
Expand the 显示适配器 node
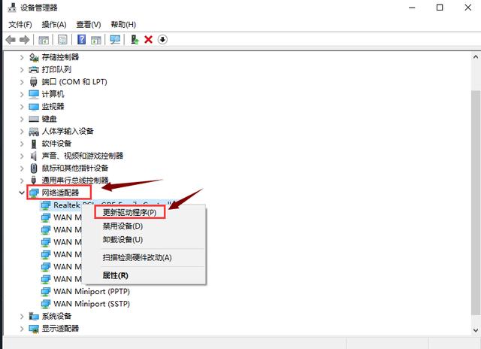point(22,329)
